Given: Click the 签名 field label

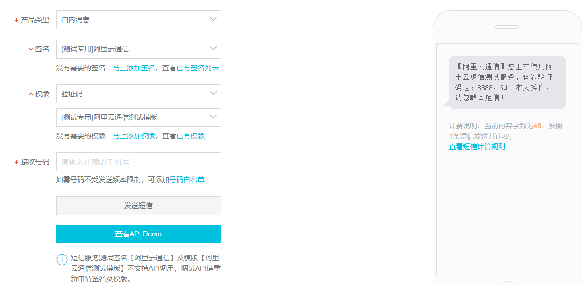Looking at the screenshot, I should (42, 49).
